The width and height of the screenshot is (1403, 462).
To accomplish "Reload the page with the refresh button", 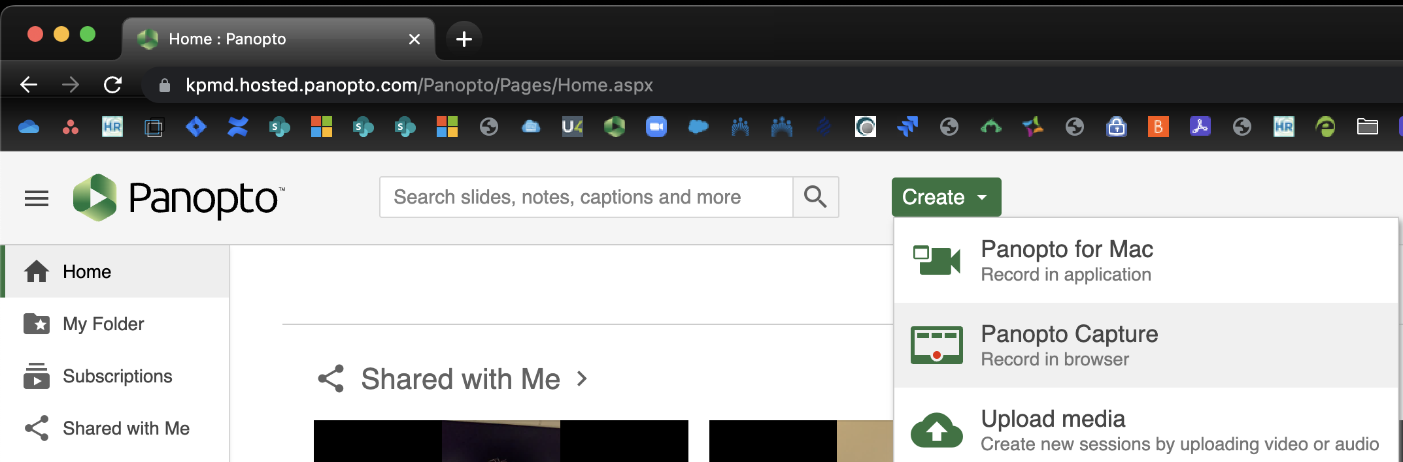I will click(112, 85).
